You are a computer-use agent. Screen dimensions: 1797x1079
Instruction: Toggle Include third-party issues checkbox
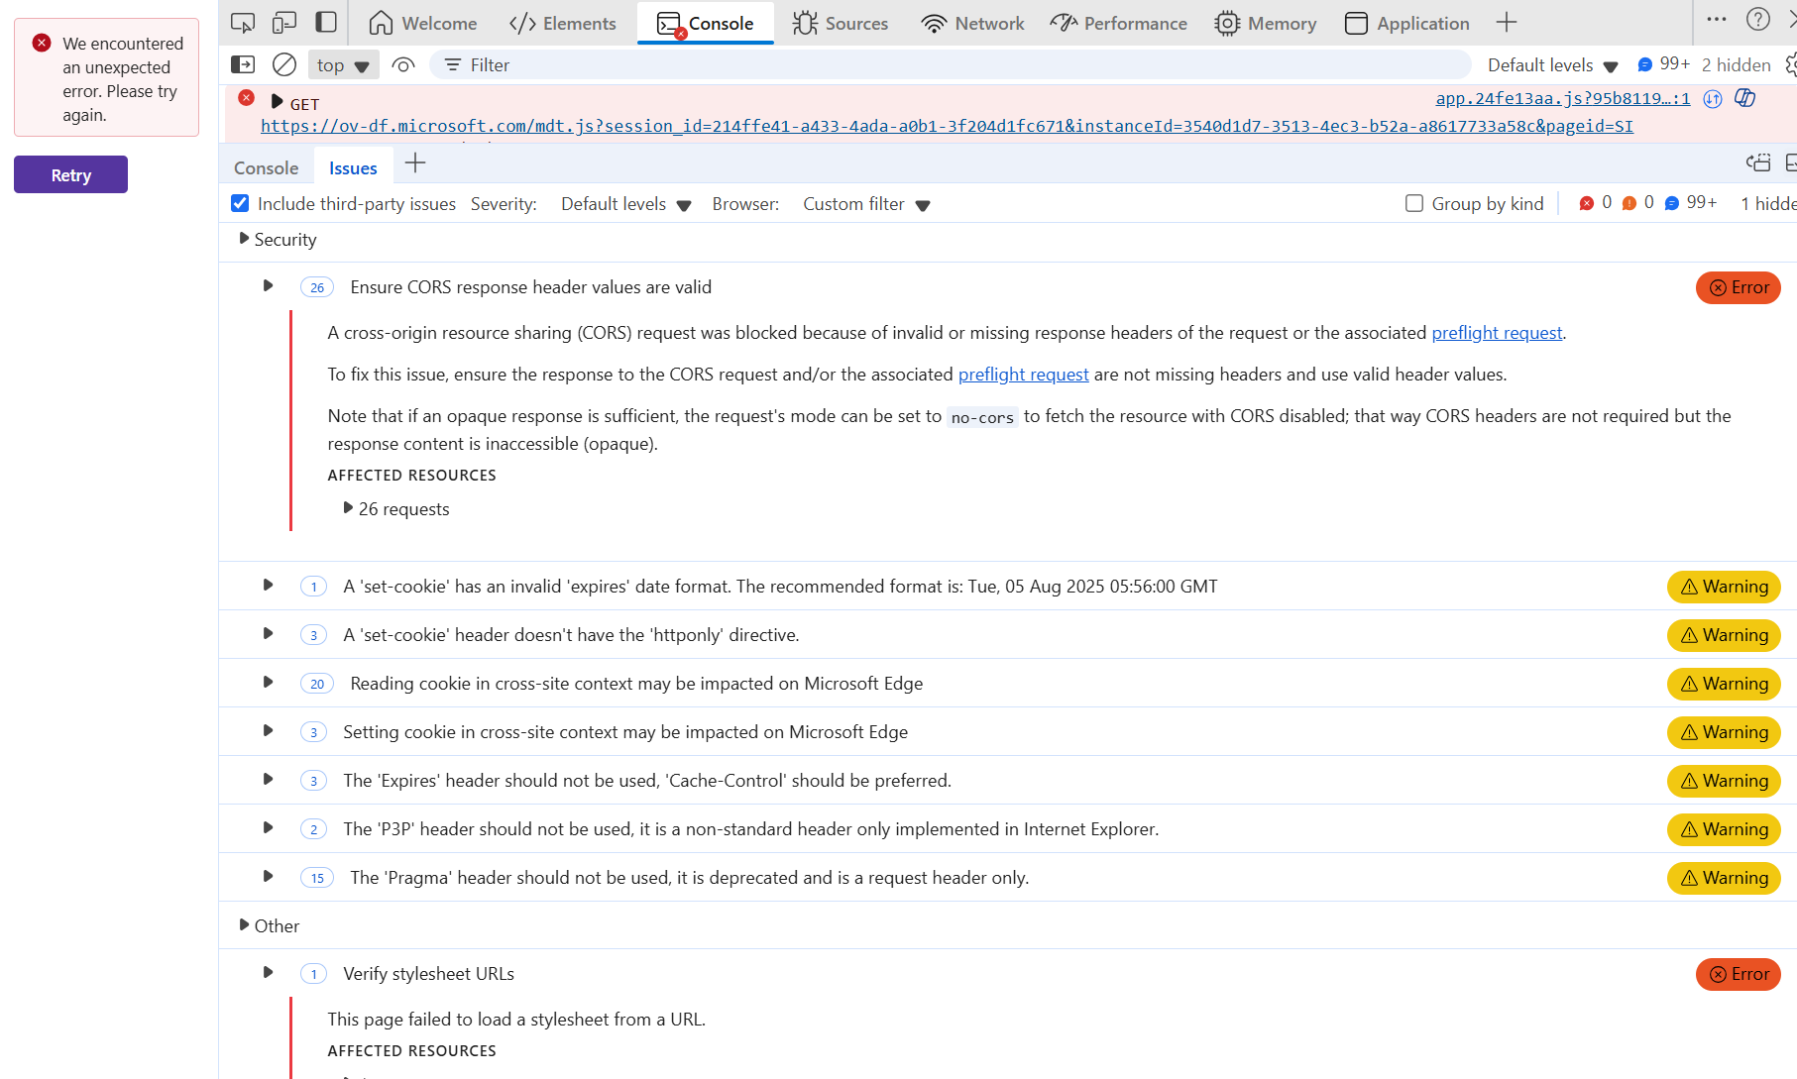(240, 203)
